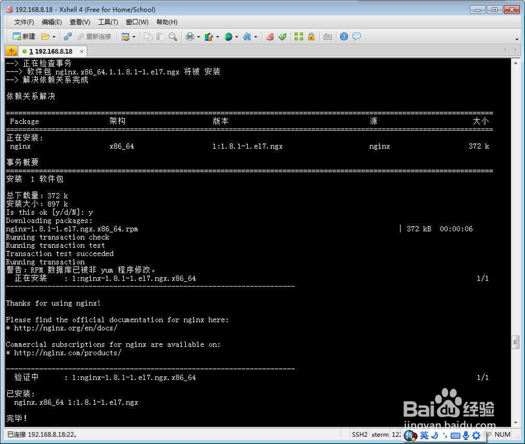Viewport: 525px width, 444px height.
Task: Open the Color scheme icon
Action: [208, 36]
